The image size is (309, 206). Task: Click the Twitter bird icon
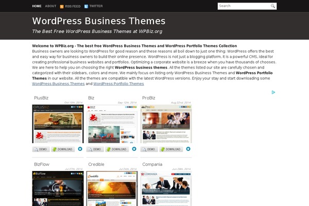click(86, 7)
